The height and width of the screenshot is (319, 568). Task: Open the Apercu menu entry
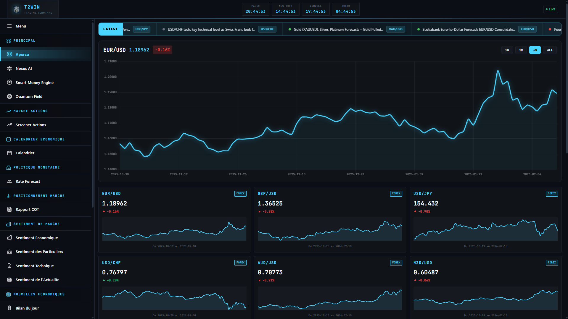click(x=22, y=54)
